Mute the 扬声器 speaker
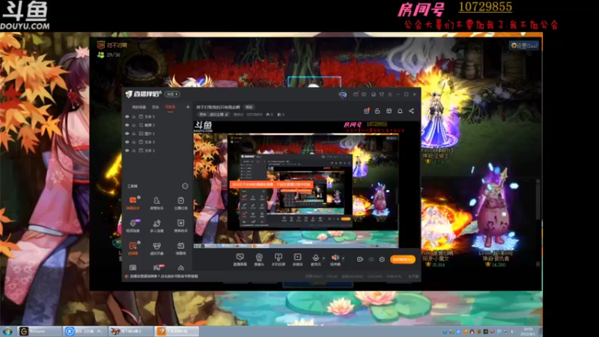Viewport: 599px width, 337px height. click(335, 259)
